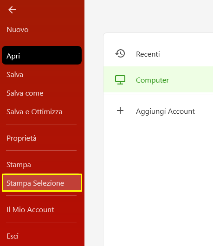Select Salva e Ottimizza
The height and width of the screenshot is (246, 213).
click(34, 112)
